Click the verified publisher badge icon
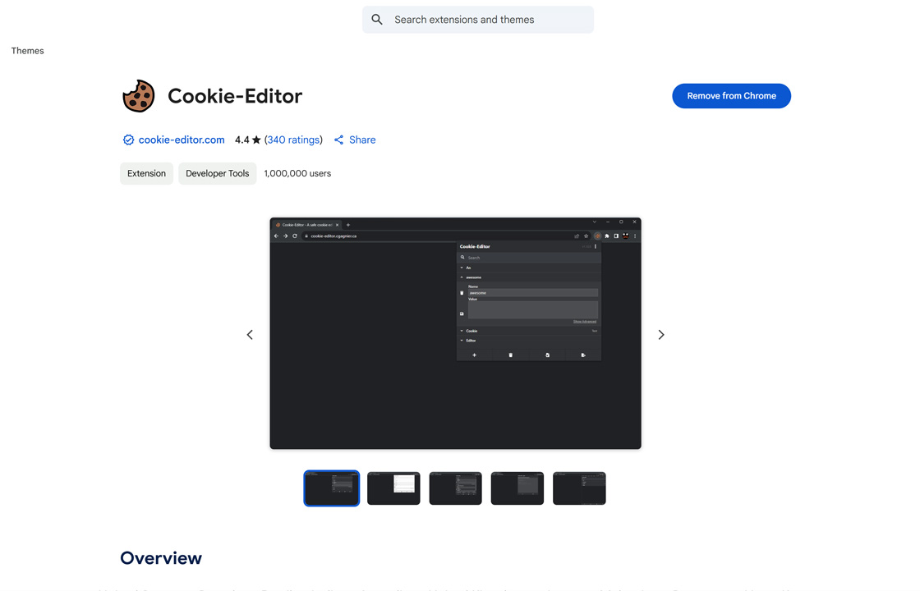Screen dimensions: 920x591 [128, 140]
